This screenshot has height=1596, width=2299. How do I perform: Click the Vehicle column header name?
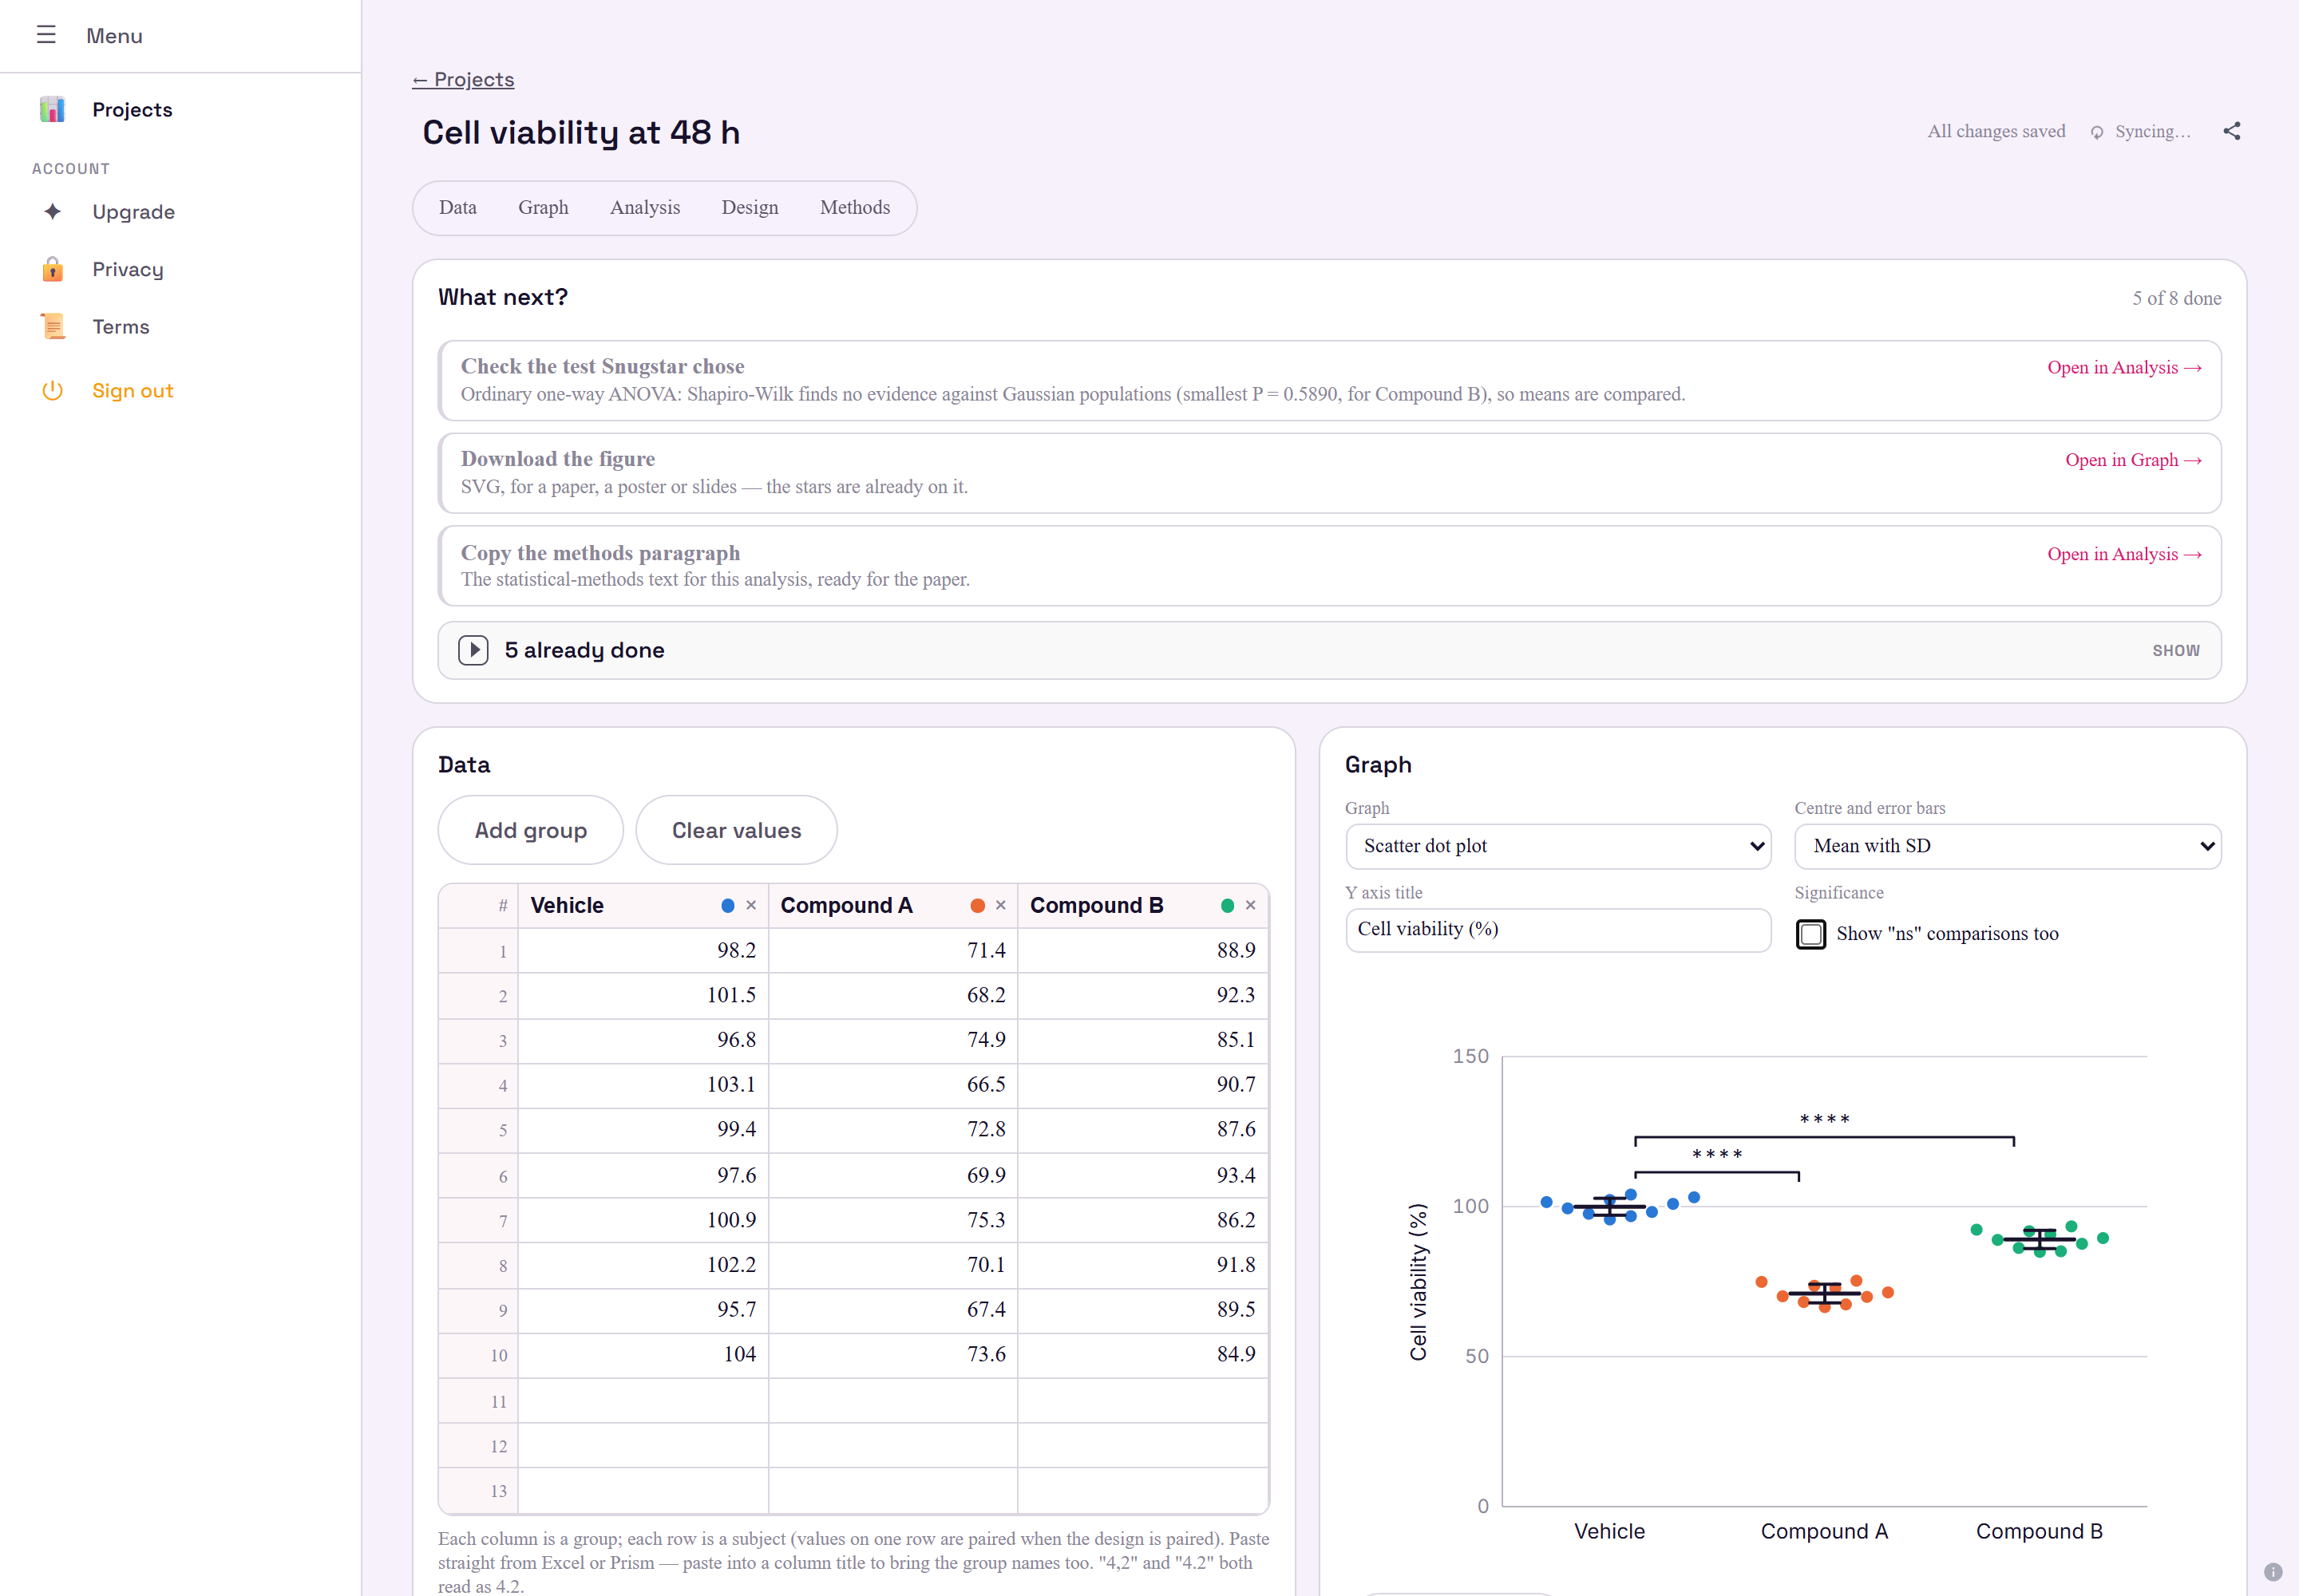[x=568, y=905]
